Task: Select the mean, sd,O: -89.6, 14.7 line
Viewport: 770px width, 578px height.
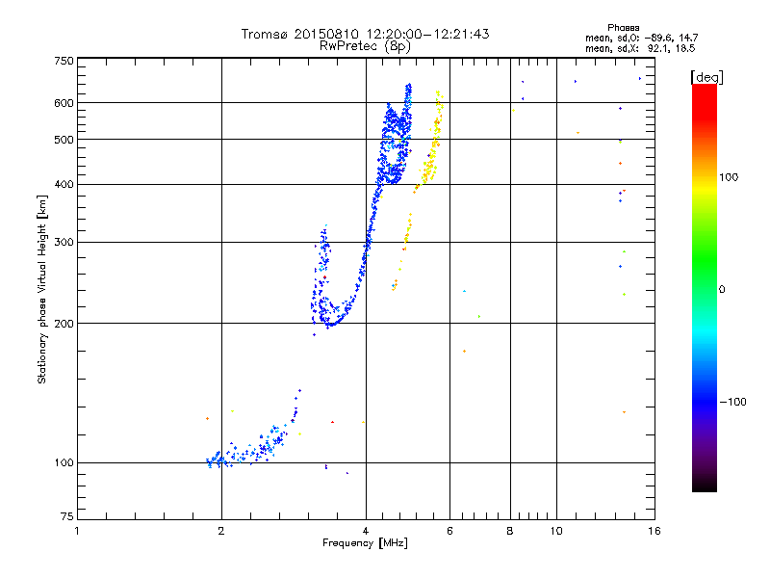Action: pos(641,38)
